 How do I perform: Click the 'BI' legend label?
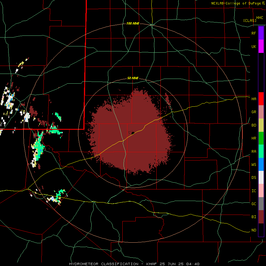[x=254, y=217]
